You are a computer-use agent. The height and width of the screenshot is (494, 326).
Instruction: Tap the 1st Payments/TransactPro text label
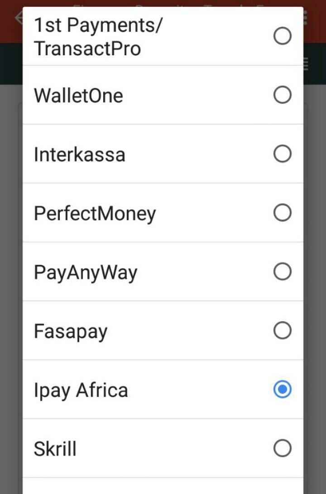click(97, 37)
